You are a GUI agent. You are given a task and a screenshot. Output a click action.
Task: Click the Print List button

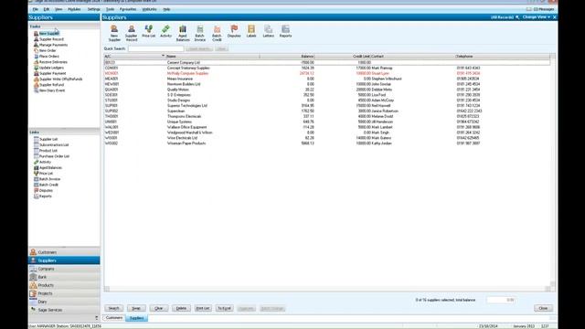click(x=203, y=308)
